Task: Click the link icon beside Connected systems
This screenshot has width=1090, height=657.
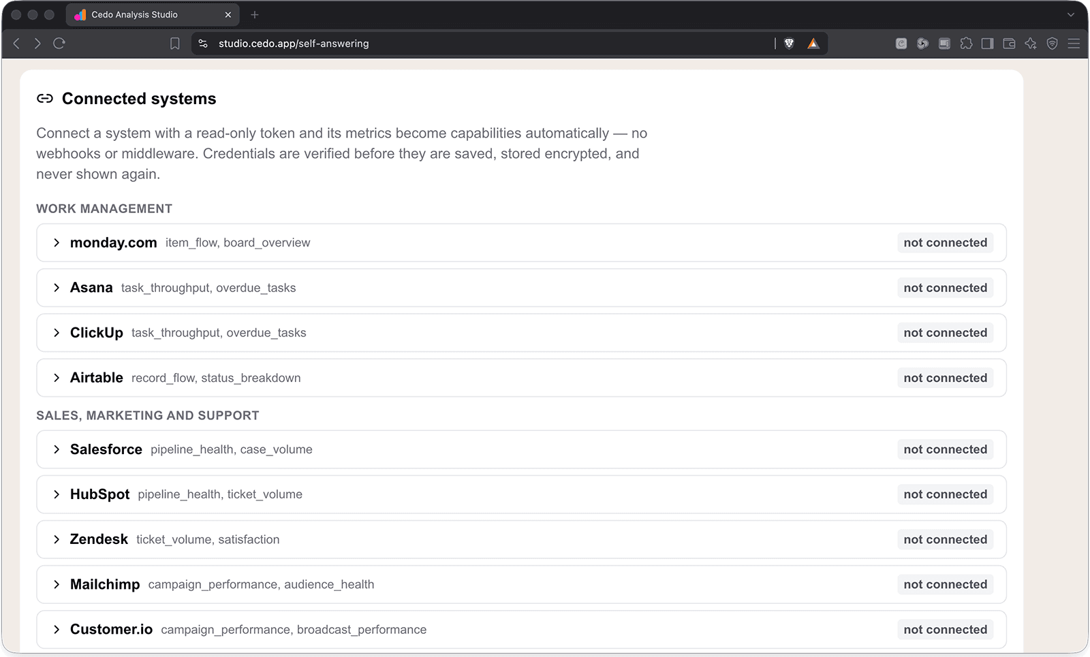Action: pos(45,99)
